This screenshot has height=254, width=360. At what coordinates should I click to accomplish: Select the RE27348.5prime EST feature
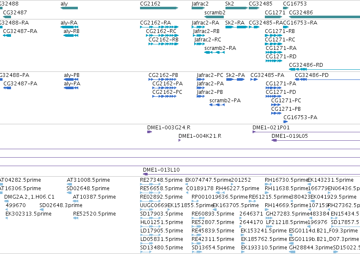(x=150, y=184)
